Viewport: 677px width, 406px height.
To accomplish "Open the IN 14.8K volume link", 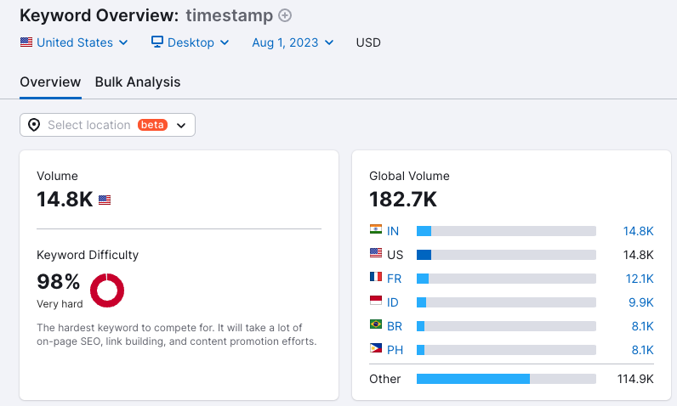I will [x=638, y=231].
